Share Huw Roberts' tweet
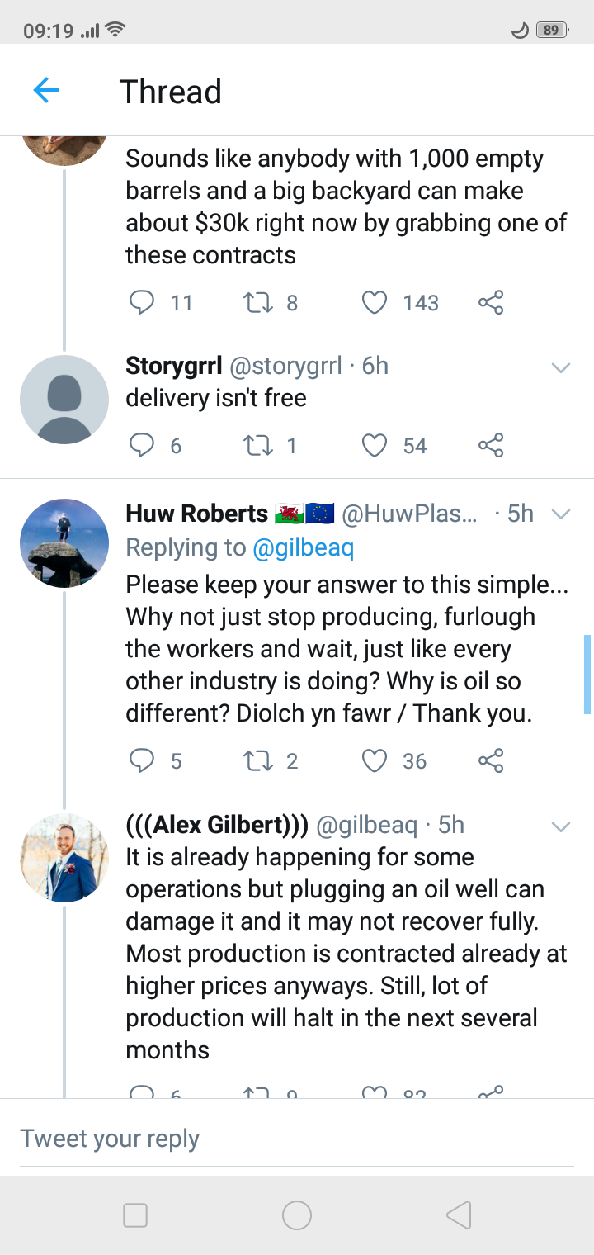 [x=491, y=760]
